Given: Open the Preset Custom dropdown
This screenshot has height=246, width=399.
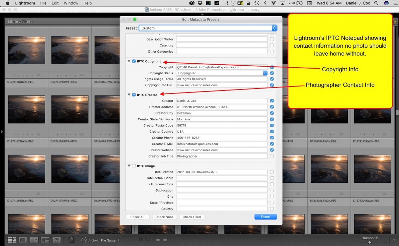Looking at the screenshot, I should 208,28.
